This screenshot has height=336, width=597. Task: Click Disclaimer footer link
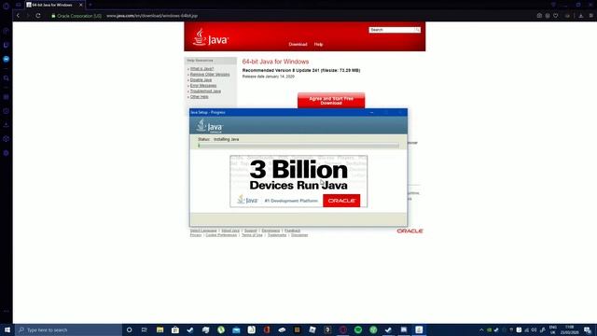(x=299, y=235)
